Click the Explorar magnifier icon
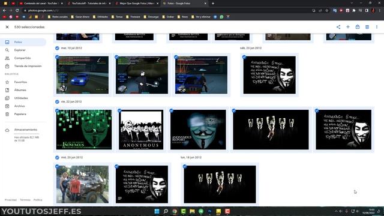Viewport: 384px width, 216px height. [7, 50]
